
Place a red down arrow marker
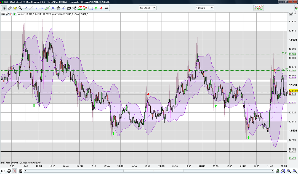[101, 8]
